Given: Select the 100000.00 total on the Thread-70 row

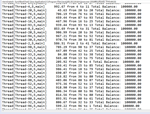Looking at the screenshot, I should tap(131, 62).
